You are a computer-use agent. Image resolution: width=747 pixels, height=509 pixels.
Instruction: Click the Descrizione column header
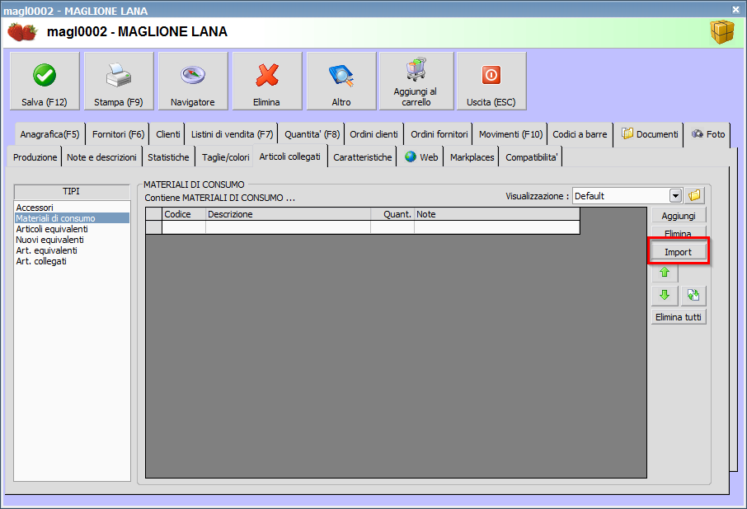[288, 214]
